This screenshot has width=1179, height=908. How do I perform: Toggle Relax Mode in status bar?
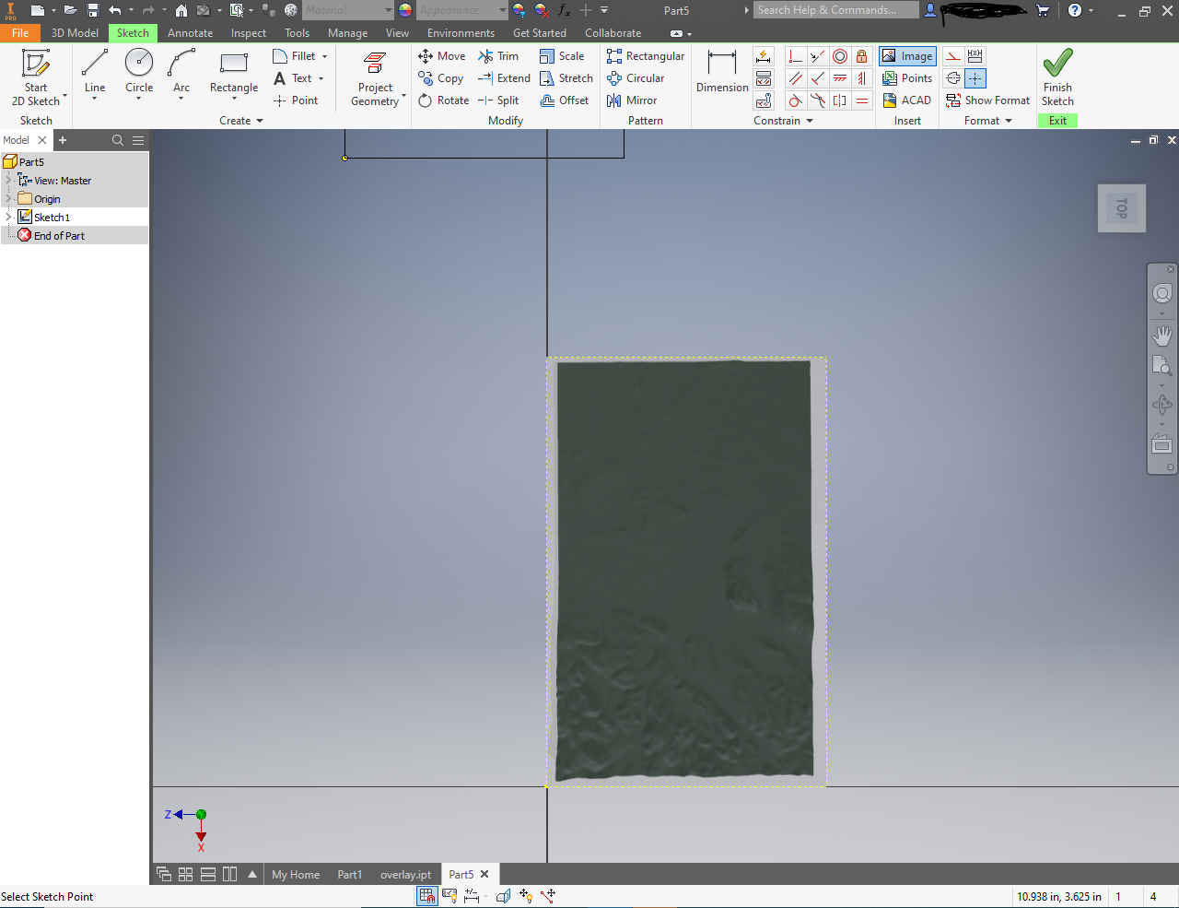click(548, 895)
